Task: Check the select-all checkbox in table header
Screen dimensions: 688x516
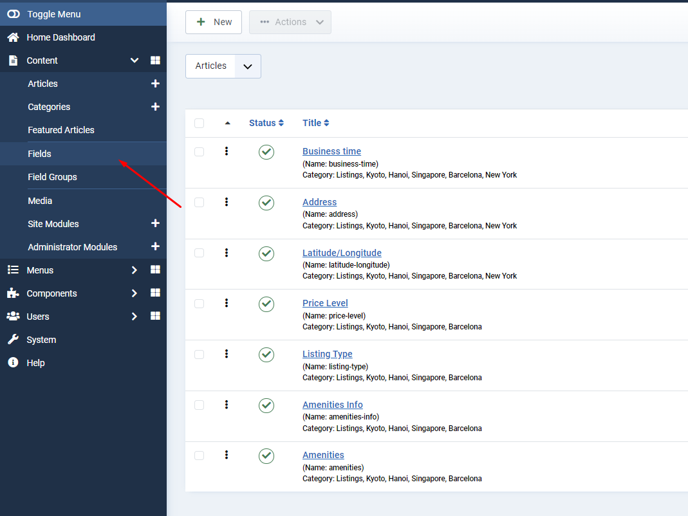Action: pyautogui.click(x=200, y=123)
